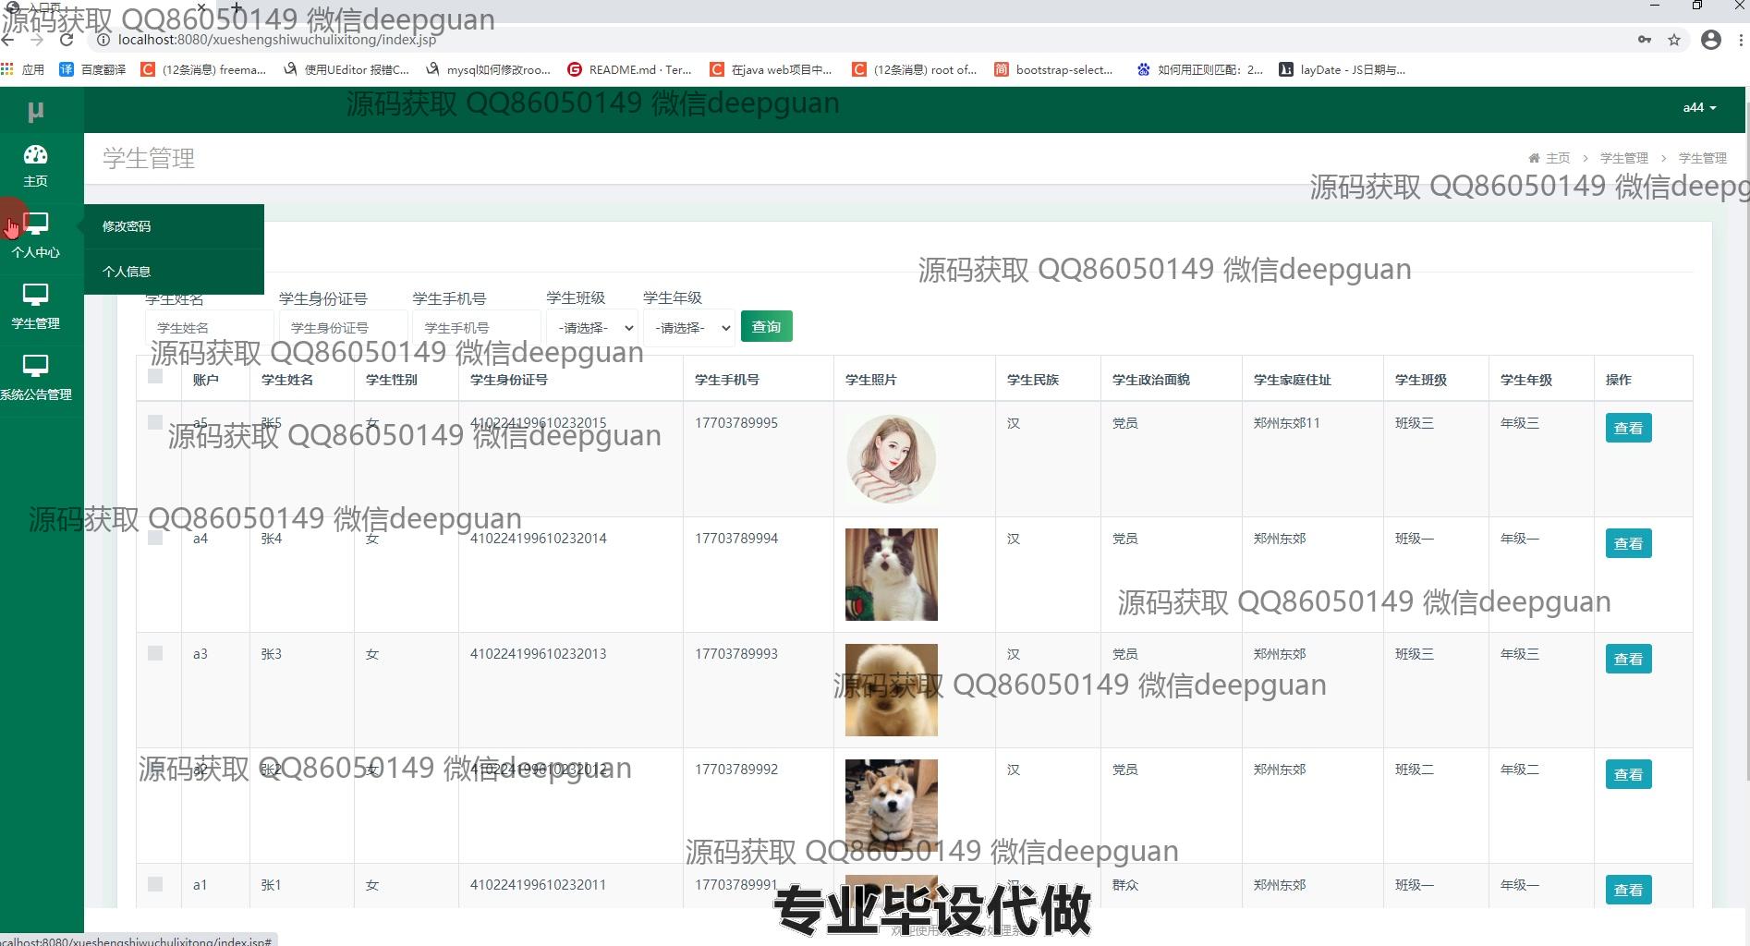1750x946 pixels.
Task: Expand the 学生班级 dropdown filter
Action: click(591, 328)
